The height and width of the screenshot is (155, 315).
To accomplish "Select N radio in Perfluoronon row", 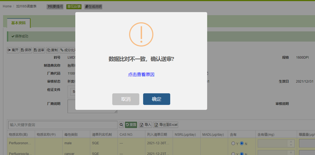I will click(x=242, y=143).
